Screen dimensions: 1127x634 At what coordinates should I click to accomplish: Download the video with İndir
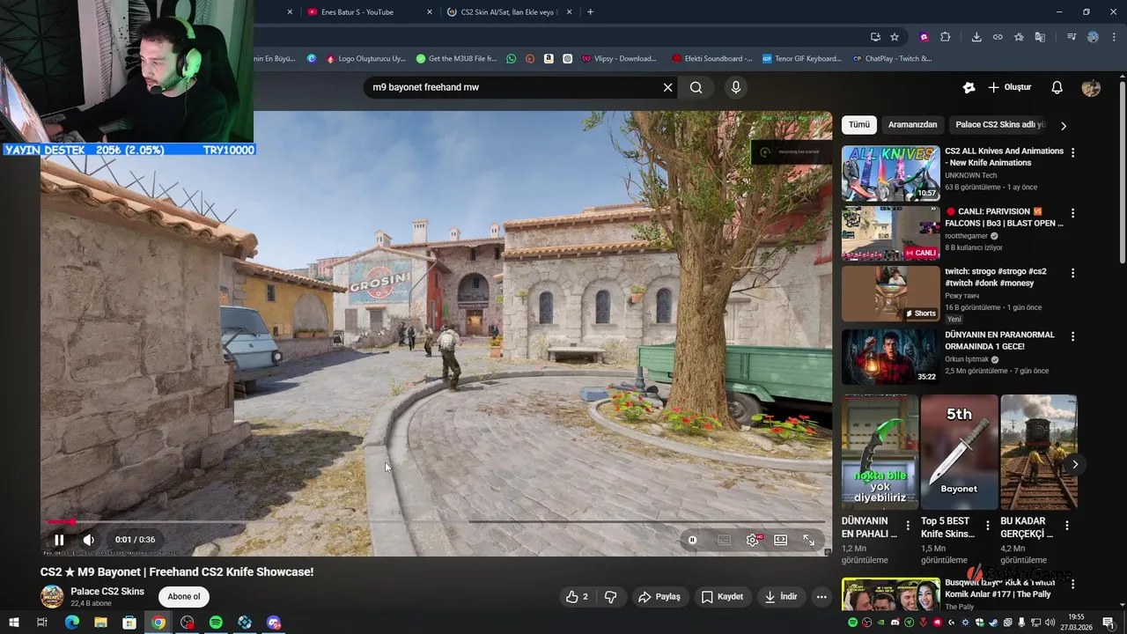(780, 597)
